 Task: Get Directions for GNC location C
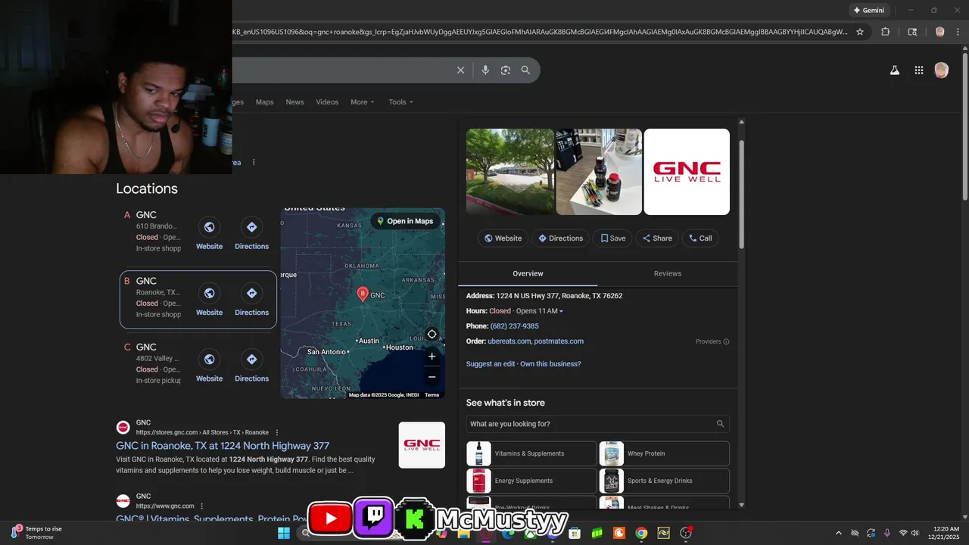[252, 359]
